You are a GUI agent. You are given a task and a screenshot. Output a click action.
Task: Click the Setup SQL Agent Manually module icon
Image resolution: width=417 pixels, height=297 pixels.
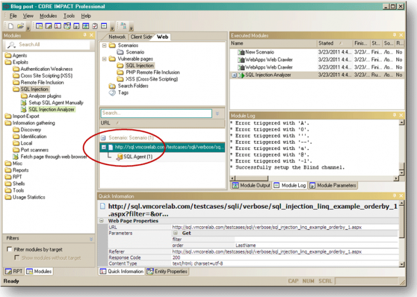tap(23, 103)
